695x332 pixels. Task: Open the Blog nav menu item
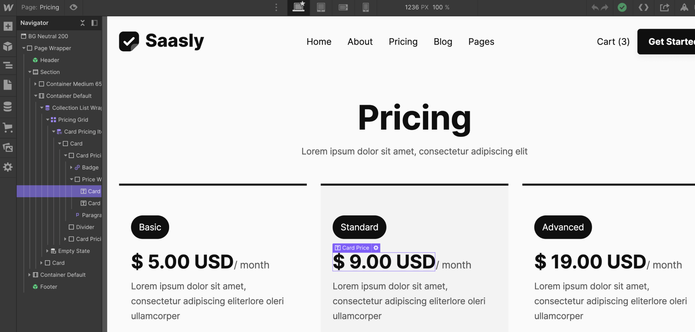coord(443,42)
